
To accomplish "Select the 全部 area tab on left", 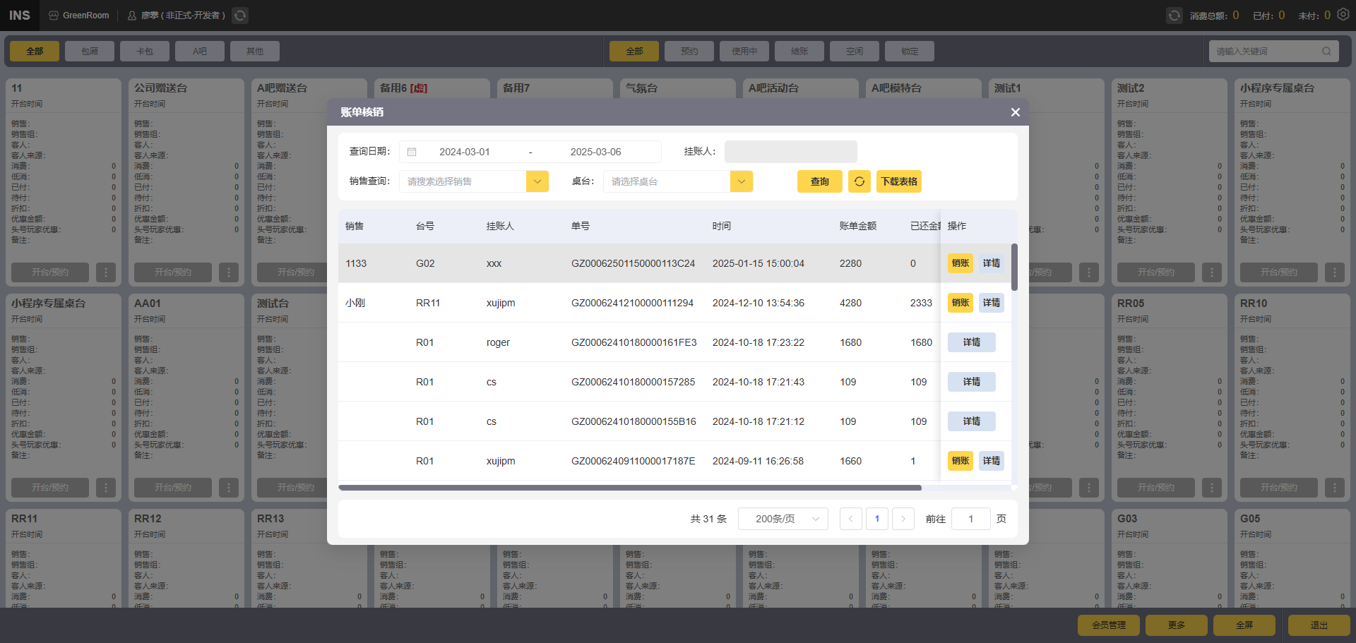I will [x=35, y=51].
